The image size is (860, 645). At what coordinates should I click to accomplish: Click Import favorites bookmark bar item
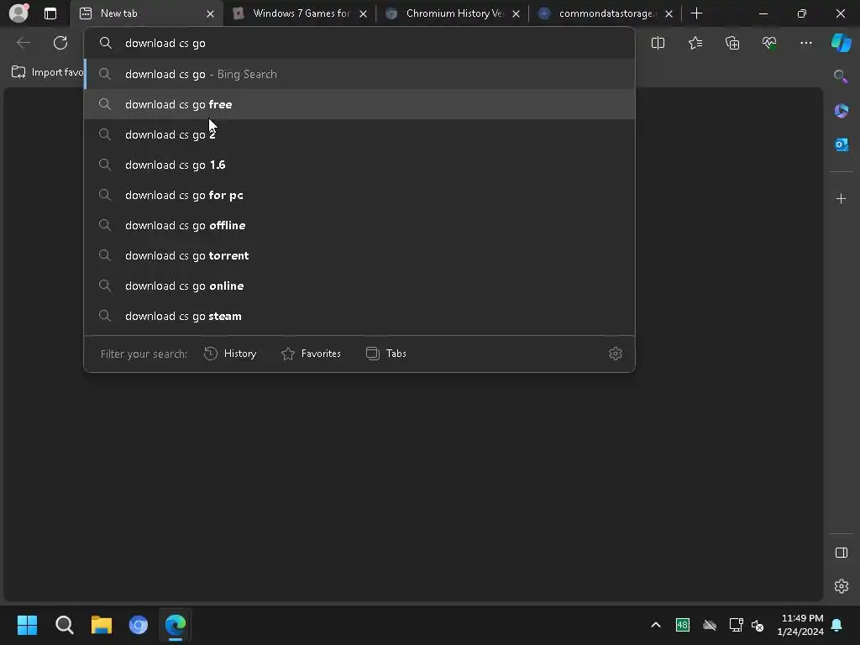pyautogui.click(x=47, y=72)
